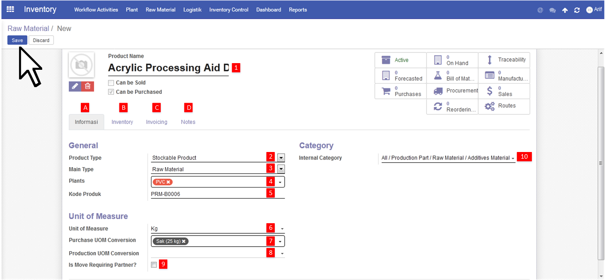Open the apps grid menu icon

click(10, 9)
